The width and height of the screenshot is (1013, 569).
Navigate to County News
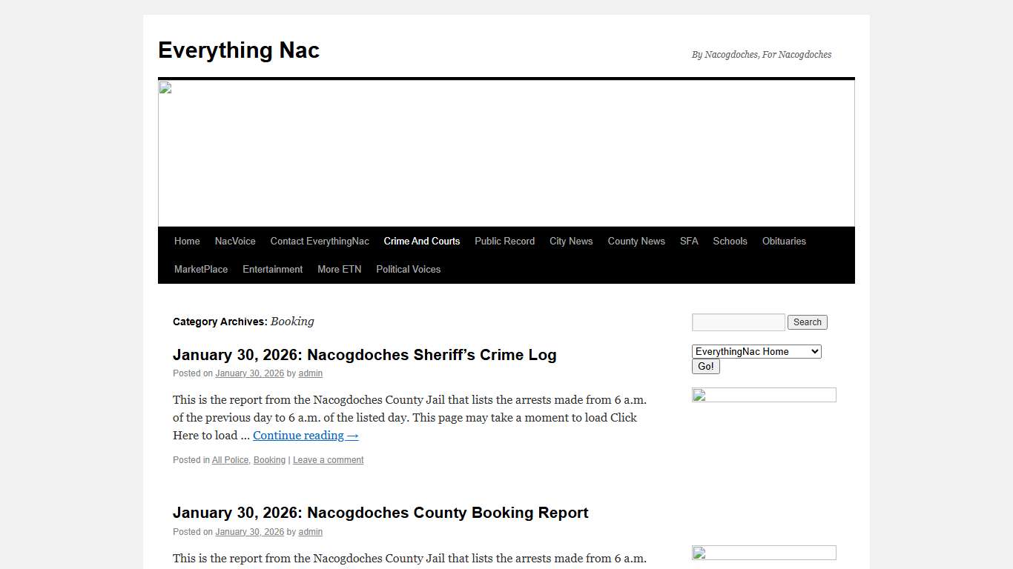click(x=636, y=241)
